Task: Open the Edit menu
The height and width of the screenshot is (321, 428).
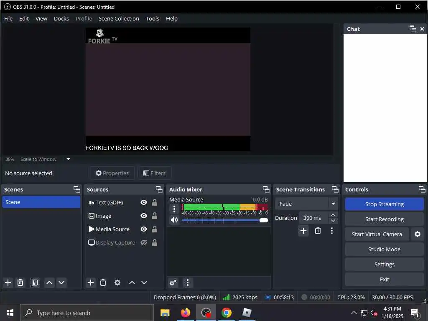Action: click(x=24, y=18)
